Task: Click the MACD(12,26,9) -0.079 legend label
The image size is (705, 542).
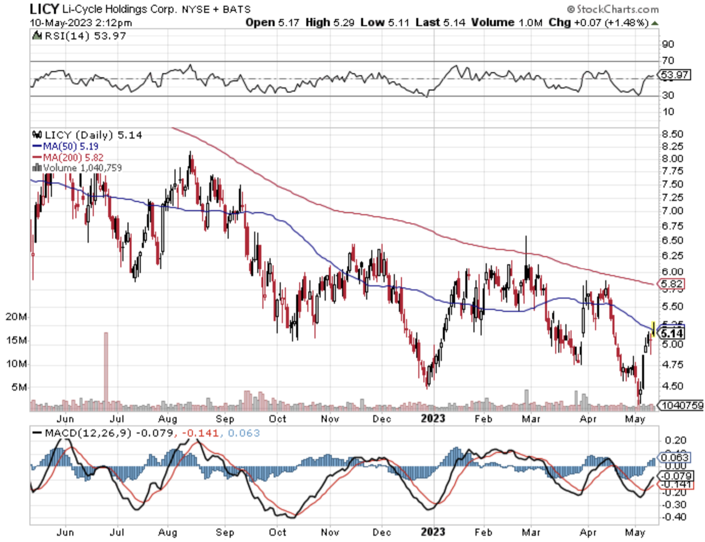Action: tap(109, 433)
